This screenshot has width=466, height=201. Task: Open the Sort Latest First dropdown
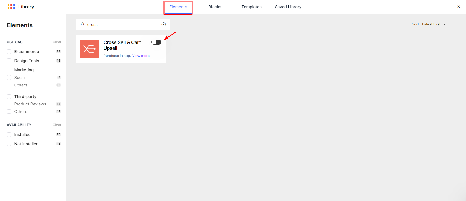coord(429,24)
